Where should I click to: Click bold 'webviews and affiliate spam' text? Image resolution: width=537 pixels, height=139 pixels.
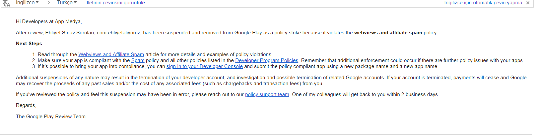[x=388, y=33]
